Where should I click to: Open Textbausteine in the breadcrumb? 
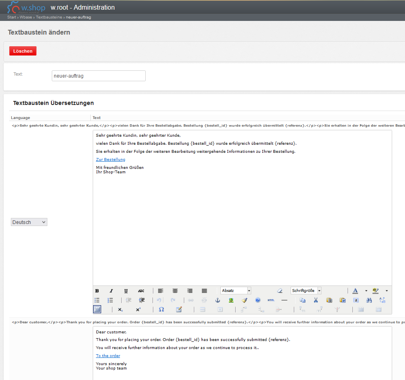pyautogui.click(x=49, y=17)
